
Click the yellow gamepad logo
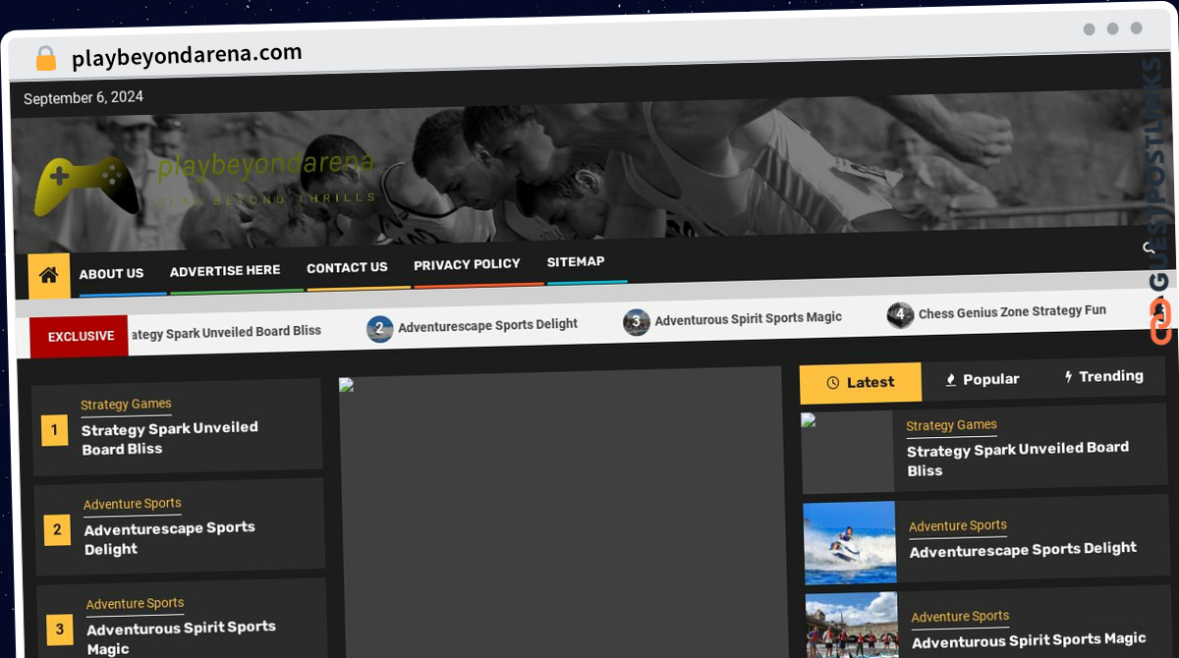coord(86,186)
